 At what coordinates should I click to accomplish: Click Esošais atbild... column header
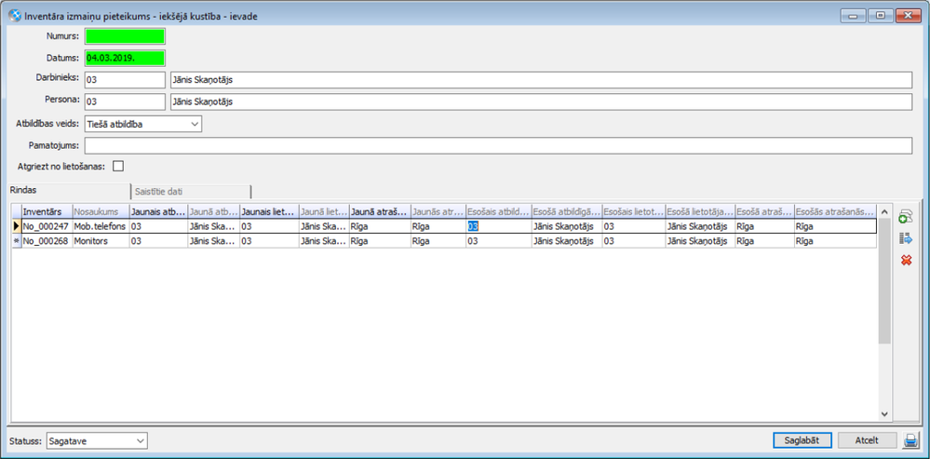498,211
